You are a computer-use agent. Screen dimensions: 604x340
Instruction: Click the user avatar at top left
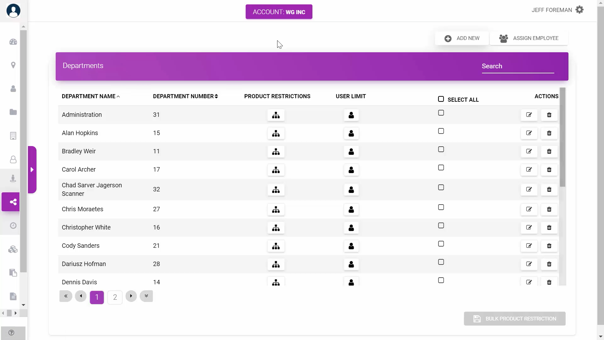coord(13,11)
